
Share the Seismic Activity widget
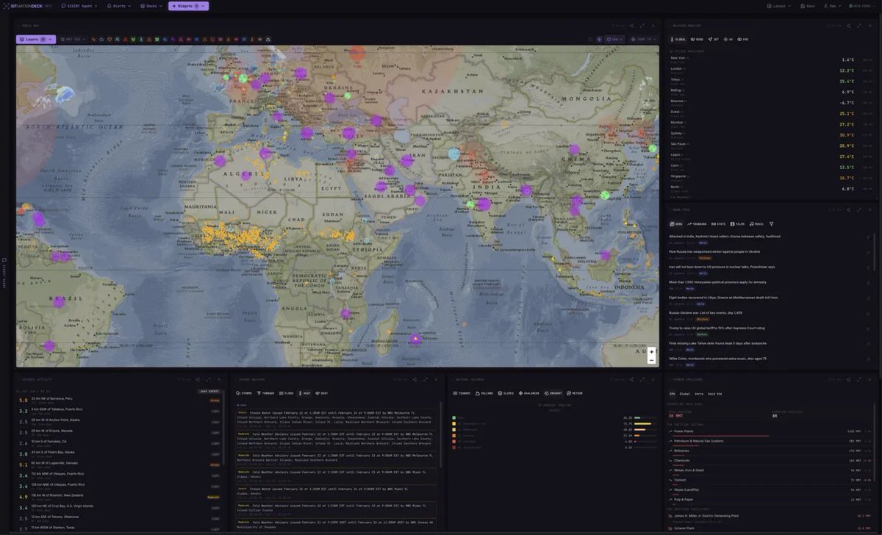coord(197,379)
